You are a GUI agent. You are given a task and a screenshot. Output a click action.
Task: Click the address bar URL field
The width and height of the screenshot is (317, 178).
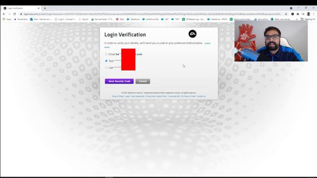click(153, 14)
